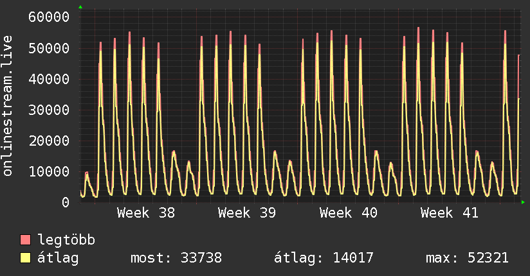Click the onlinestream.live vertical axis title
530x276 pixels.
tap(7, 106)
